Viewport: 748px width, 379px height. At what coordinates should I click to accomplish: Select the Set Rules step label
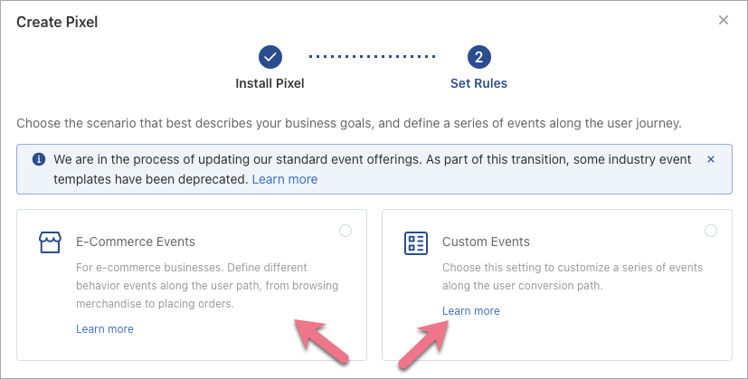click(478, 83)
